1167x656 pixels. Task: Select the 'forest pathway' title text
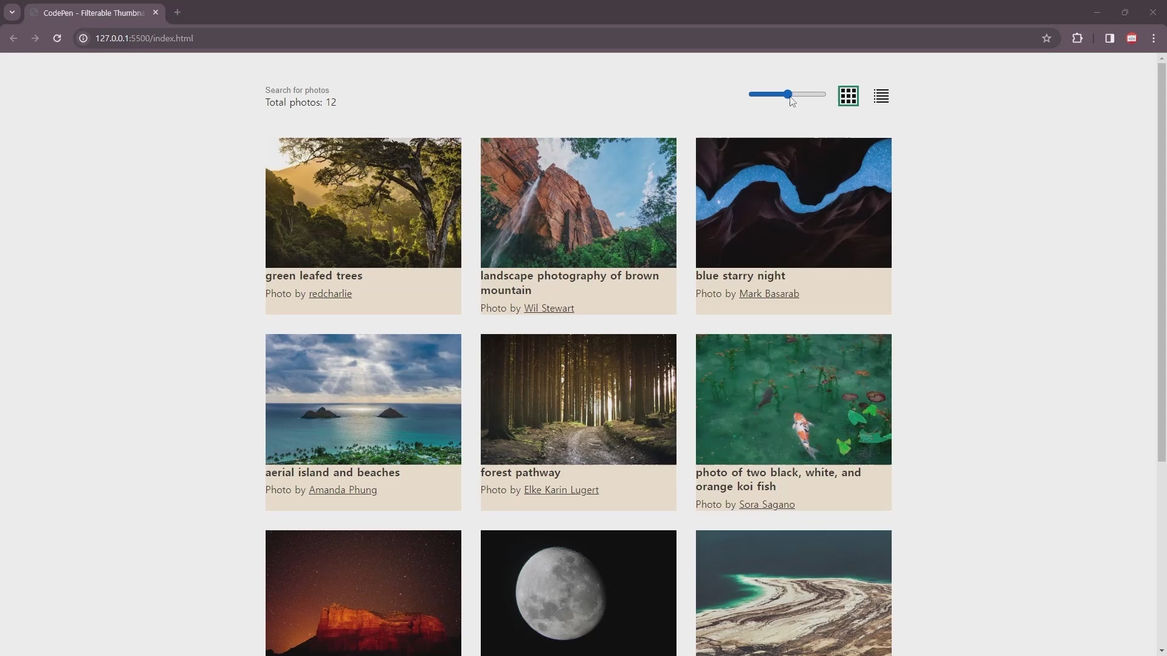click(520, 473)
